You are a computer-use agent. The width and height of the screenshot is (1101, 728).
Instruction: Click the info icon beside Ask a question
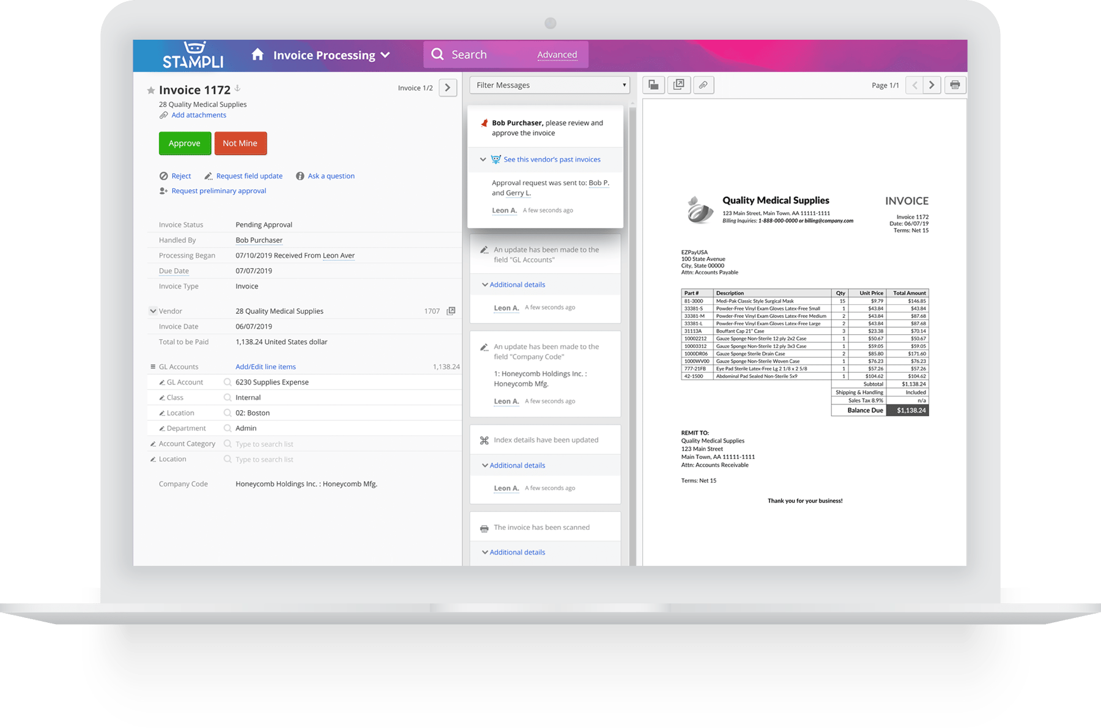(x=300, y=176)
